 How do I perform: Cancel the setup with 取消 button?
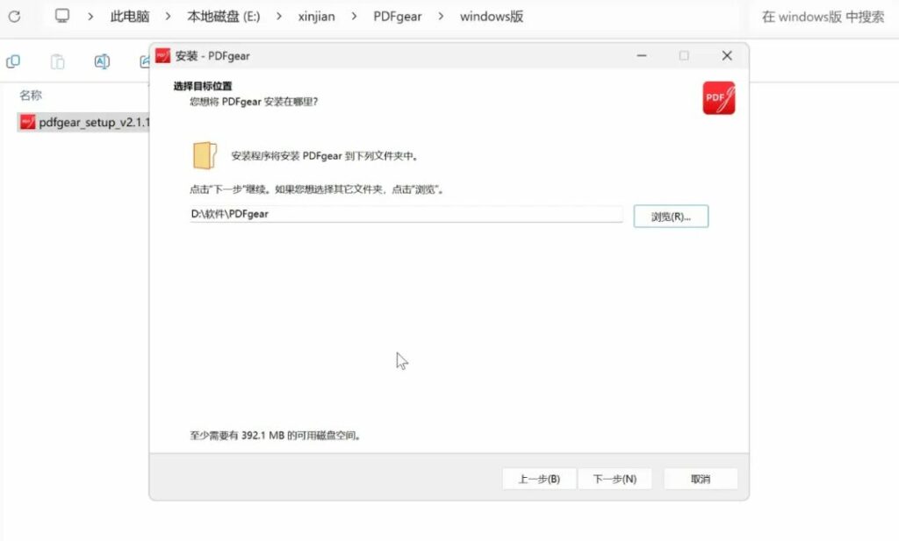701,479
